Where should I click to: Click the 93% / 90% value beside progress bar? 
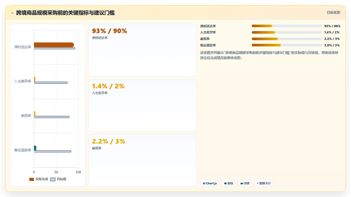(x=332, y=26)
